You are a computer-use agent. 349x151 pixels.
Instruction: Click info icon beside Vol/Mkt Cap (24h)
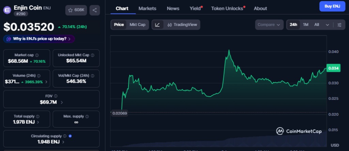[93, 76]
